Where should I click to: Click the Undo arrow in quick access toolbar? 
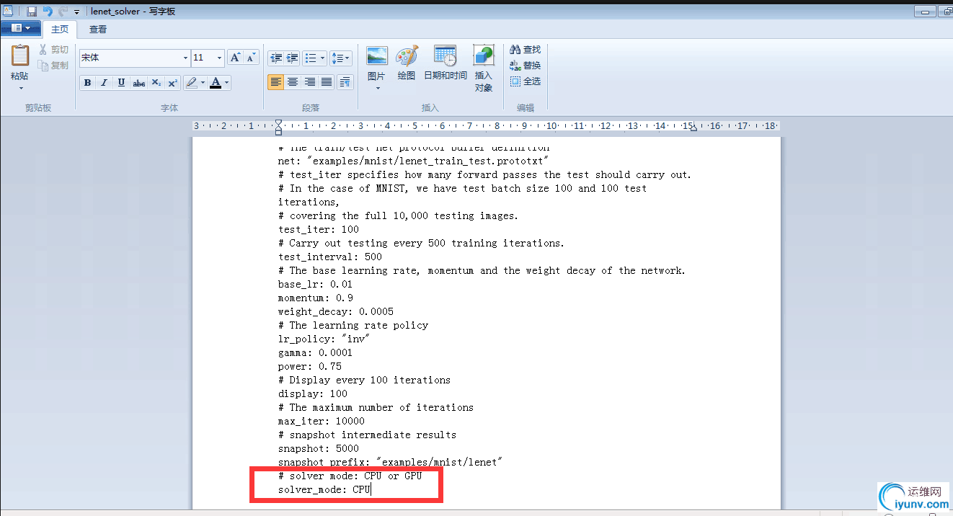point(48,11)
